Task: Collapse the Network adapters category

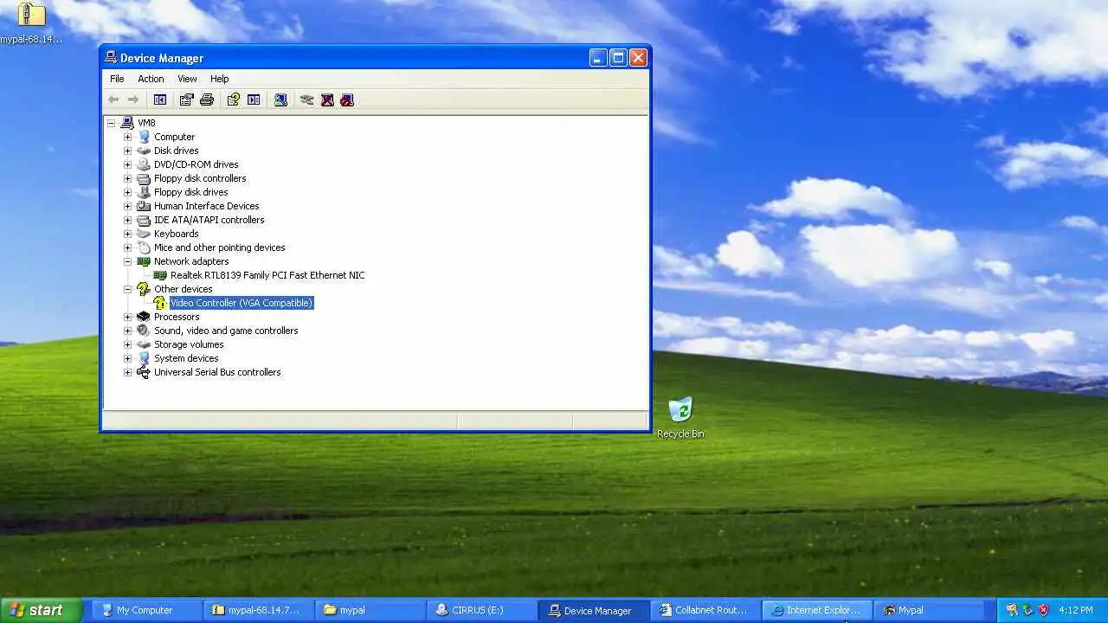Action: point(127,261)
